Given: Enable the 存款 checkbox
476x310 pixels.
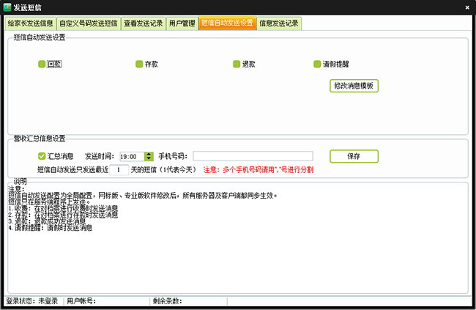Looking at the screenshot, I should pos(139,64).
